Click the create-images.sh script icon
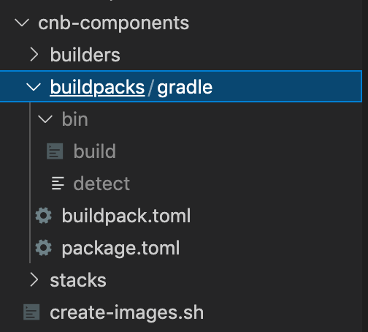This screenshot has height=332, width=368. click(x=31, y=312)
